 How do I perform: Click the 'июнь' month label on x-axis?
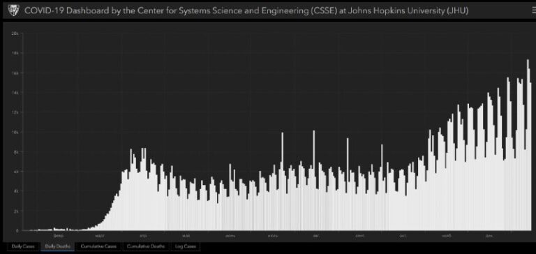coord(230,236)
